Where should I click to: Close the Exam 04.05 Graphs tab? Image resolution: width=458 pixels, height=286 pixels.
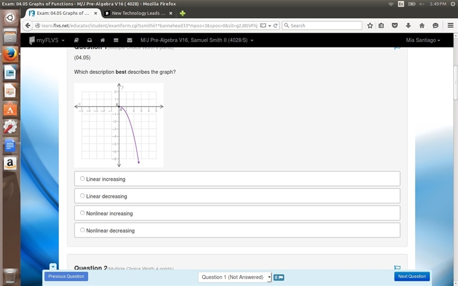(x=96, y=13)
